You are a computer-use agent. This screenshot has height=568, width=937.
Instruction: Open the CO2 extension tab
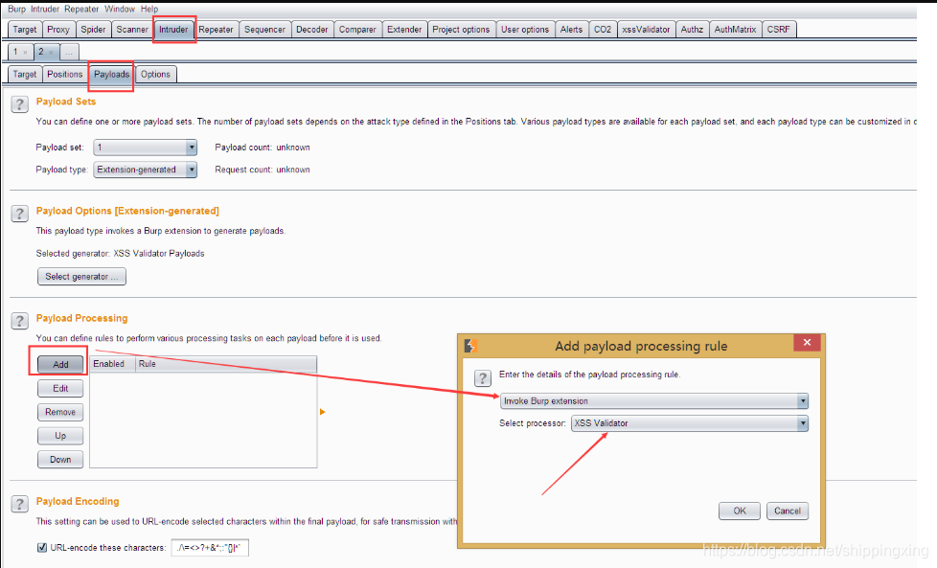pos(603,30)
